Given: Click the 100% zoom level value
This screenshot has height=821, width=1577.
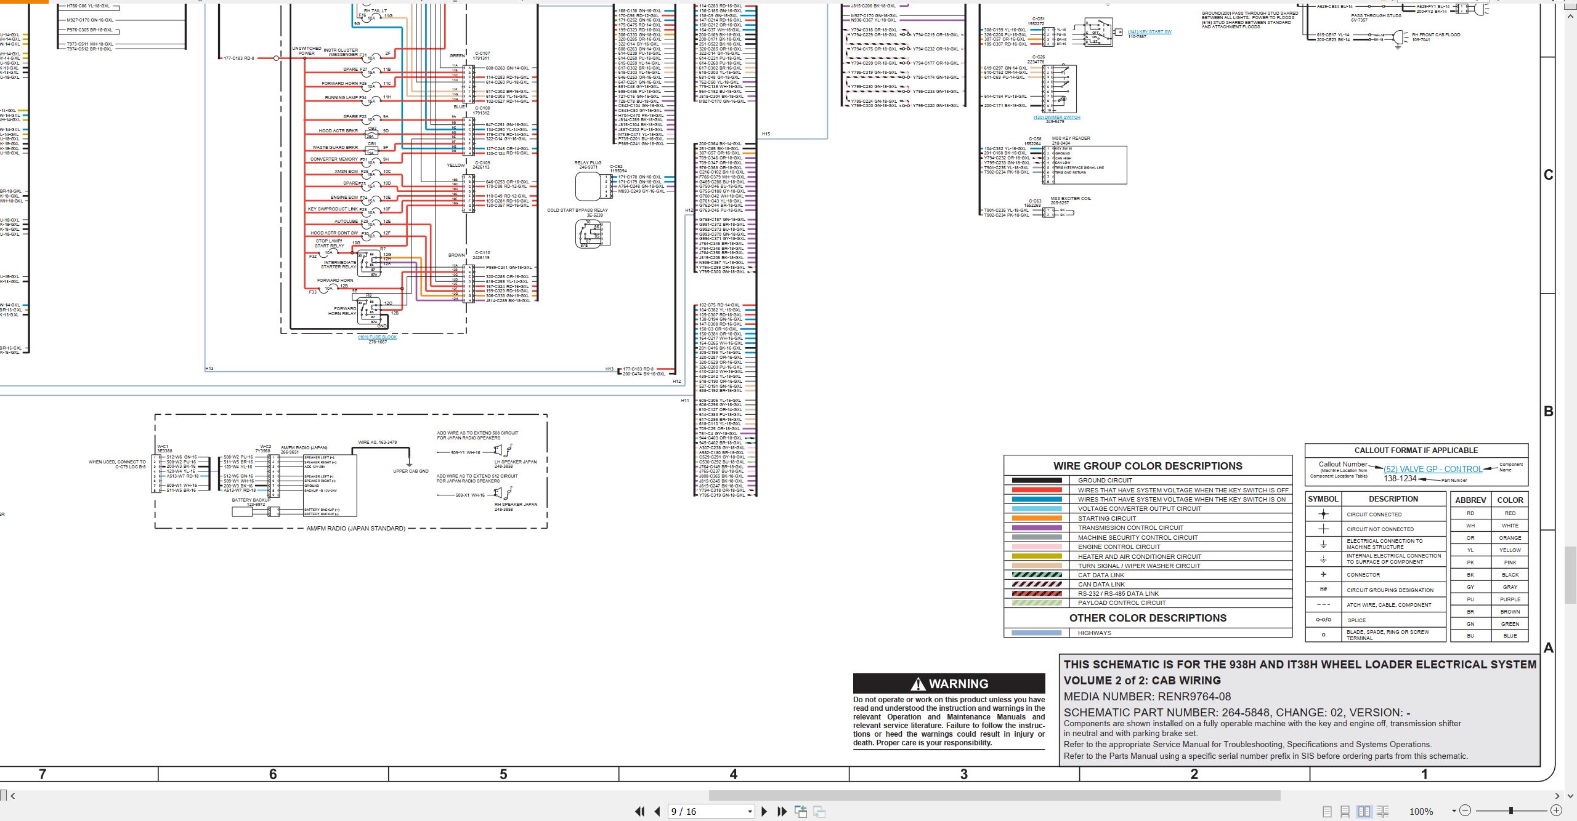Looking at the screenshot, I should (1421, 812).
